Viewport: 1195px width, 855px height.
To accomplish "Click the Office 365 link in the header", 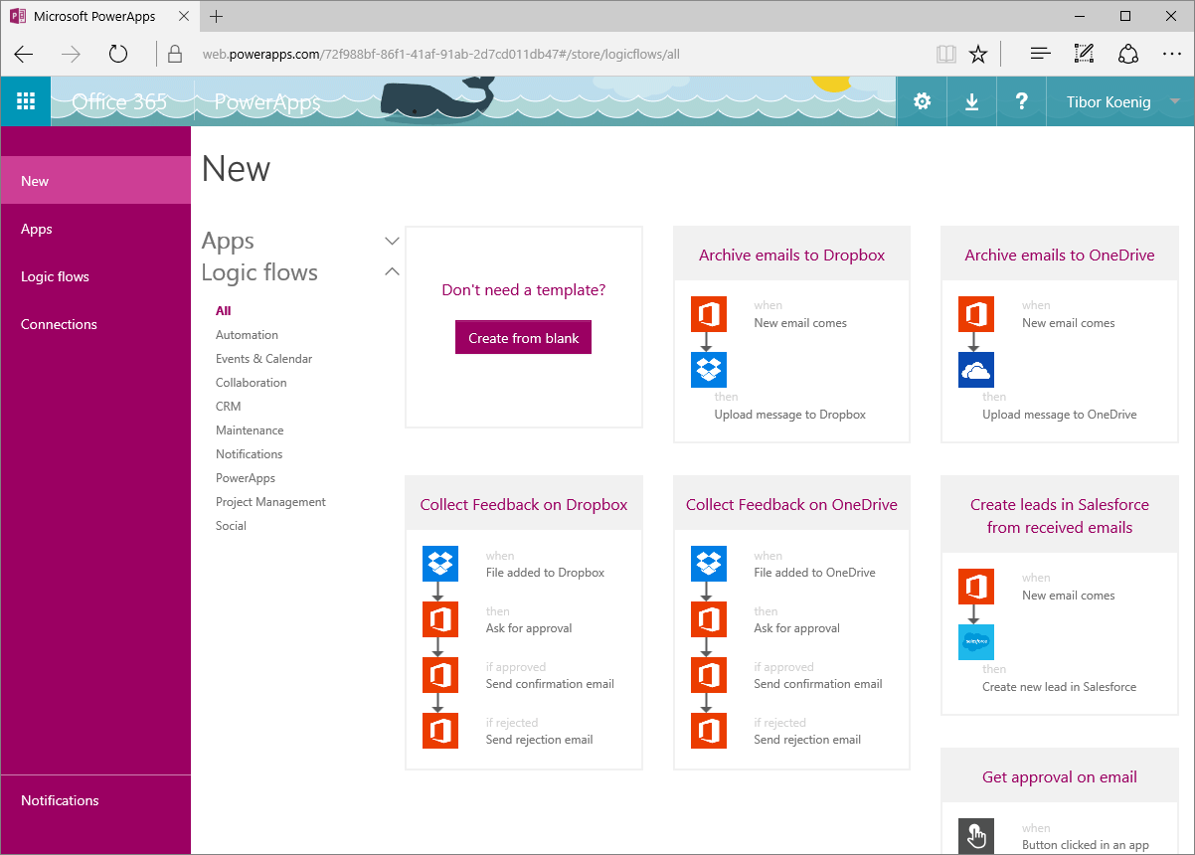I will pyautogui.click(x=119, y=101).
